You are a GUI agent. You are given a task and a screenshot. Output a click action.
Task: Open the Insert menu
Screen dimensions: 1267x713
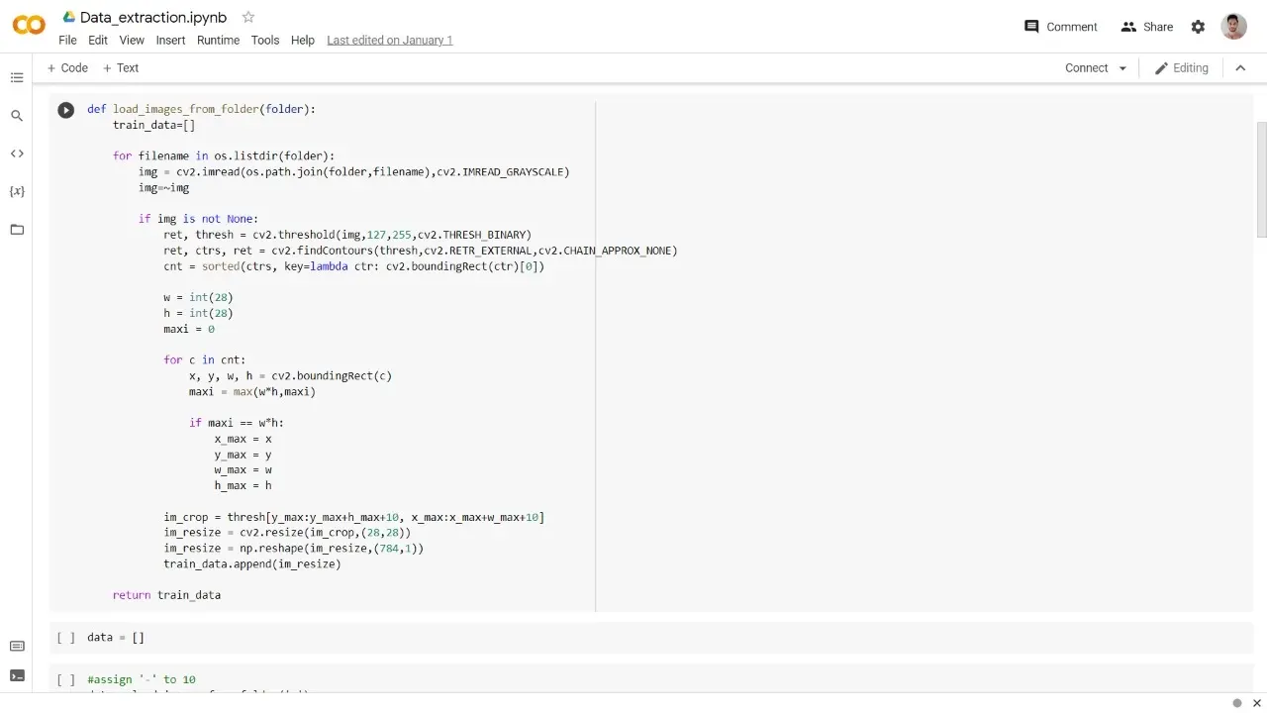point(170,41)
